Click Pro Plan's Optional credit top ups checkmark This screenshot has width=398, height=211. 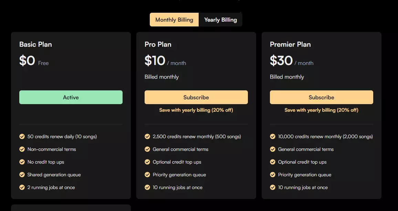pos(147,162)
